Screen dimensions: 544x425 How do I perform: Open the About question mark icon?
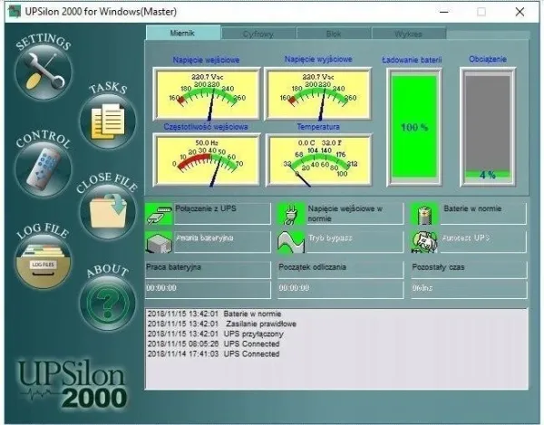tap(108, 301)
